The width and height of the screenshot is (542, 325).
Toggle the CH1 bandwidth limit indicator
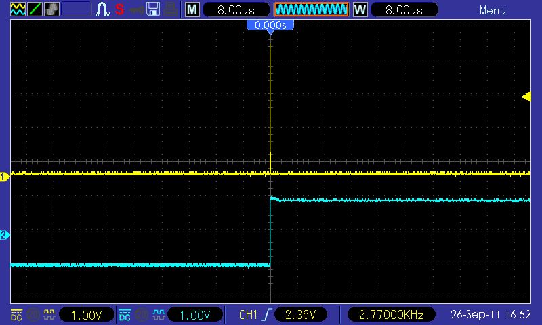[x=32, y=315]
